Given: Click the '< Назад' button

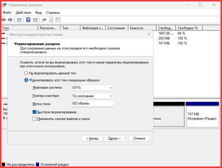Looking at the screenshot, I should click(92, 138).
